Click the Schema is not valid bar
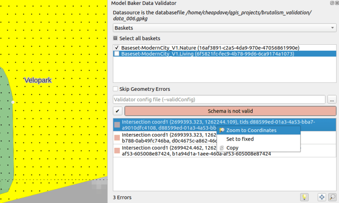This screenshot has width=339, height=203. 230,111
